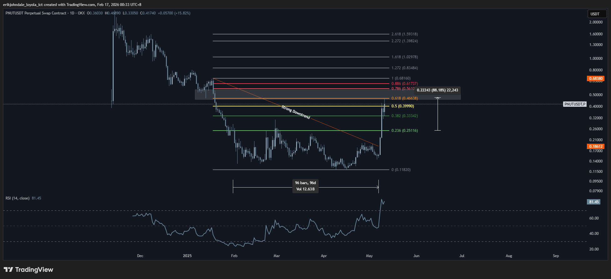Click the 2025 year label on the time axis
Viewport: 611px width, 279px height.
pos(187,256)
